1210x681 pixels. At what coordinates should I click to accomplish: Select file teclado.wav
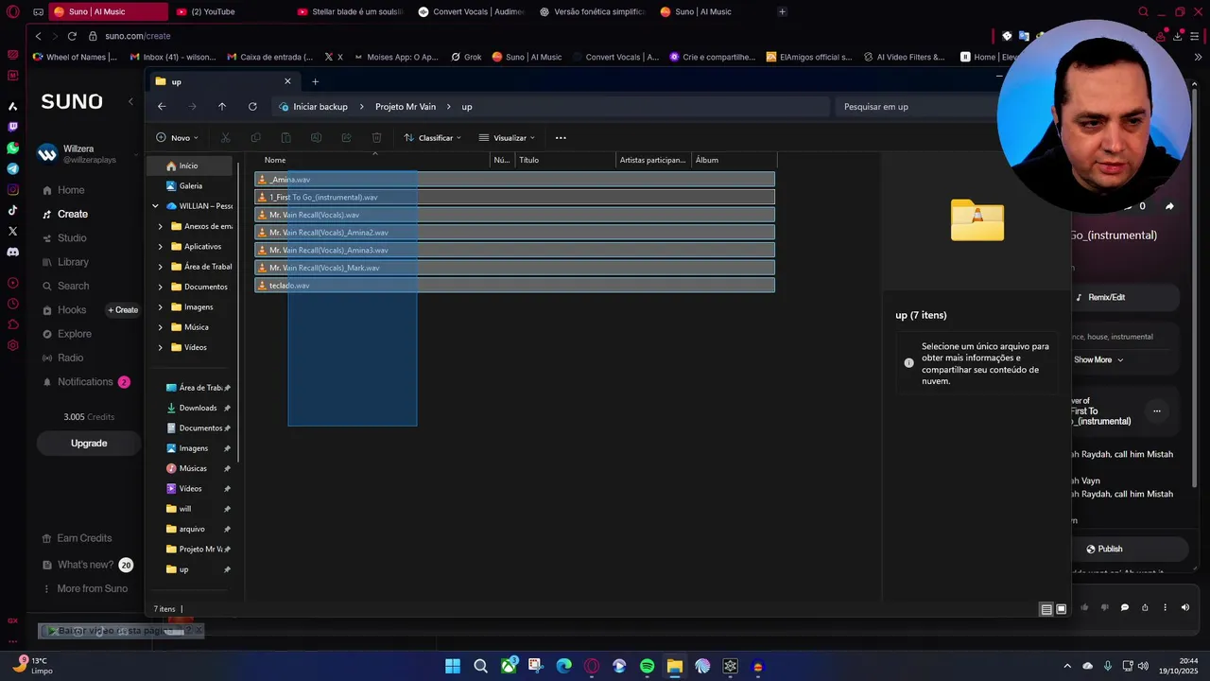click(514, 286)
